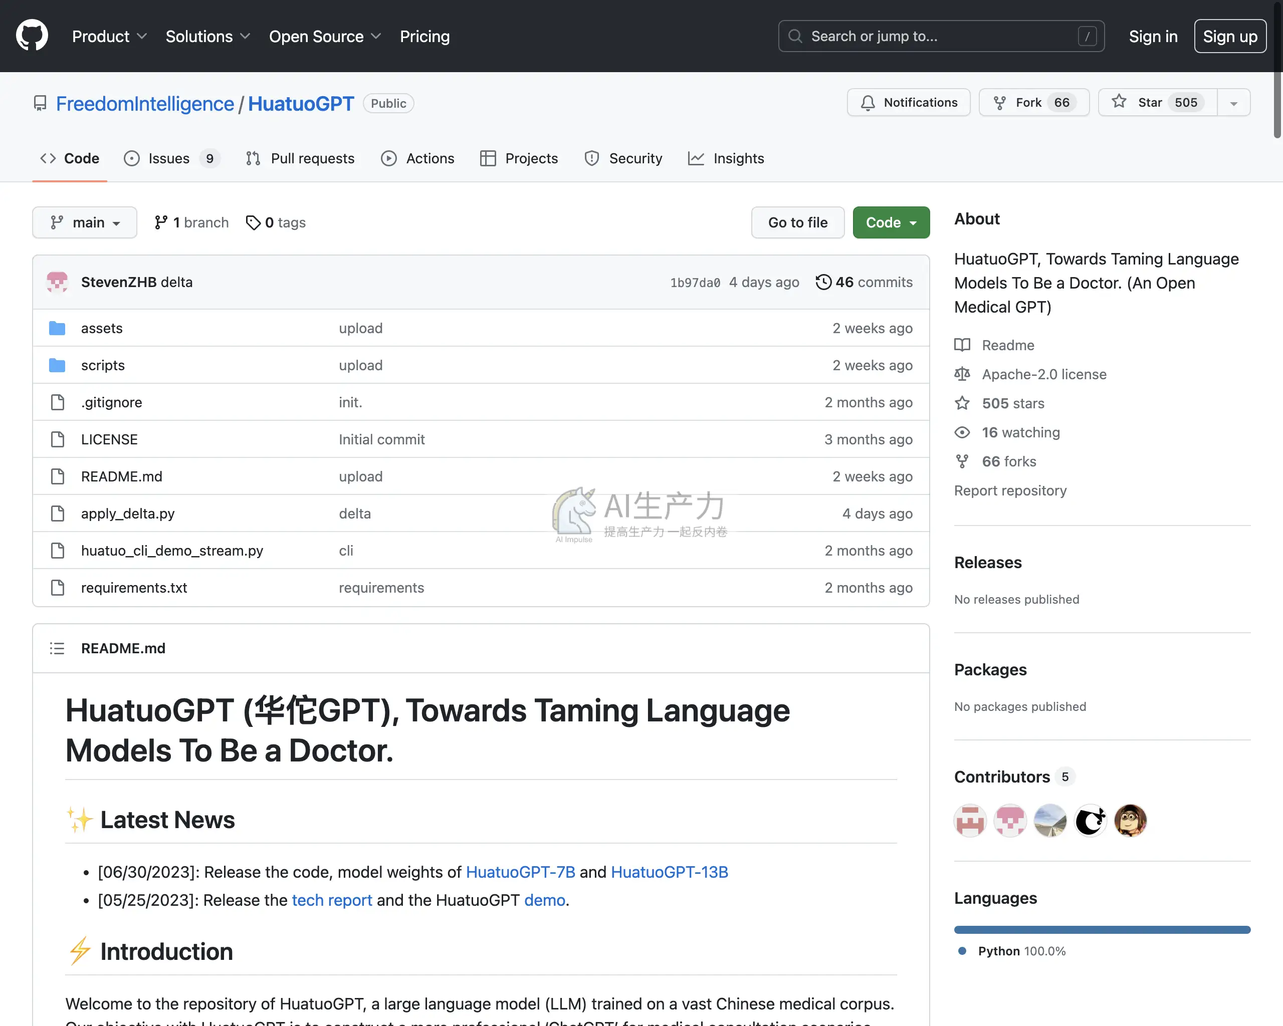This screenshot has width=1283, height=1026.
Task: Click Report repository link
Action: [x=1010, y=490]
